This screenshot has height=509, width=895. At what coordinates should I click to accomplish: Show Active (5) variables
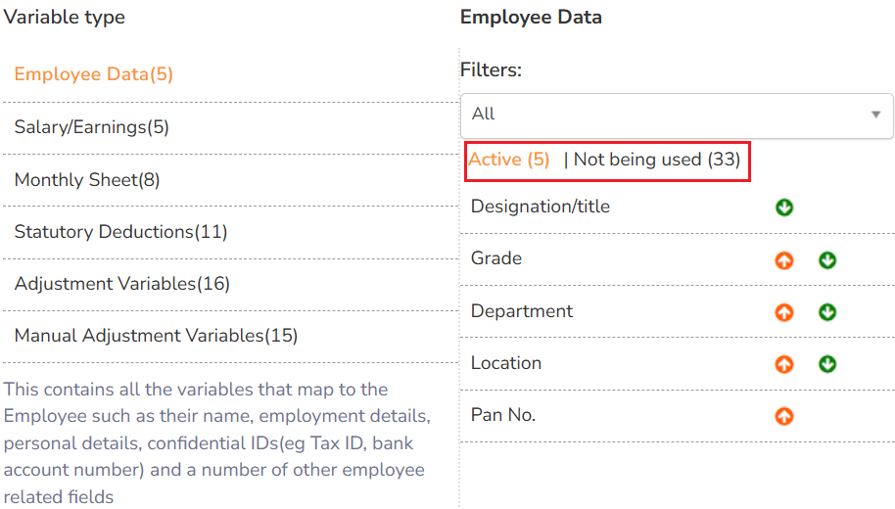(509, 160)
